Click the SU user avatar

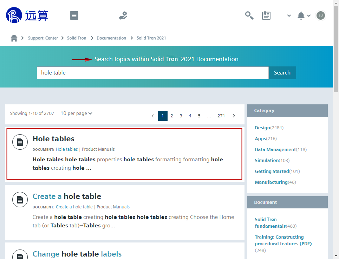coord(320,15)
